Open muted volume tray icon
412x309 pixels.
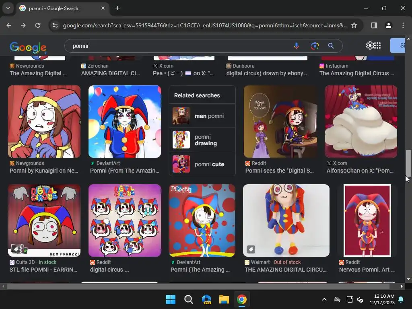click(360, 299)
